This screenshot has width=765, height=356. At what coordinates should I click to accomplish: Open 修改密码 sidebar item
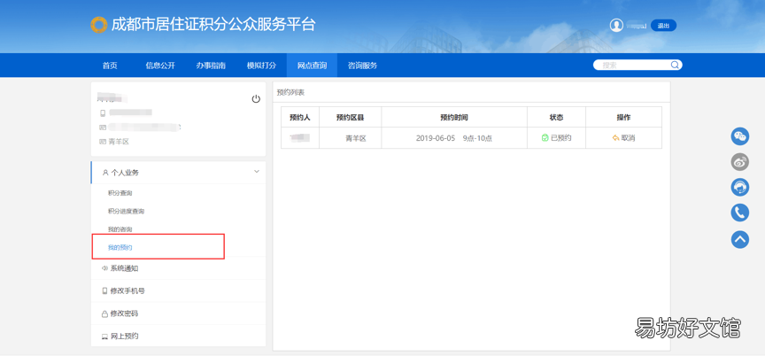click(124, 313)
